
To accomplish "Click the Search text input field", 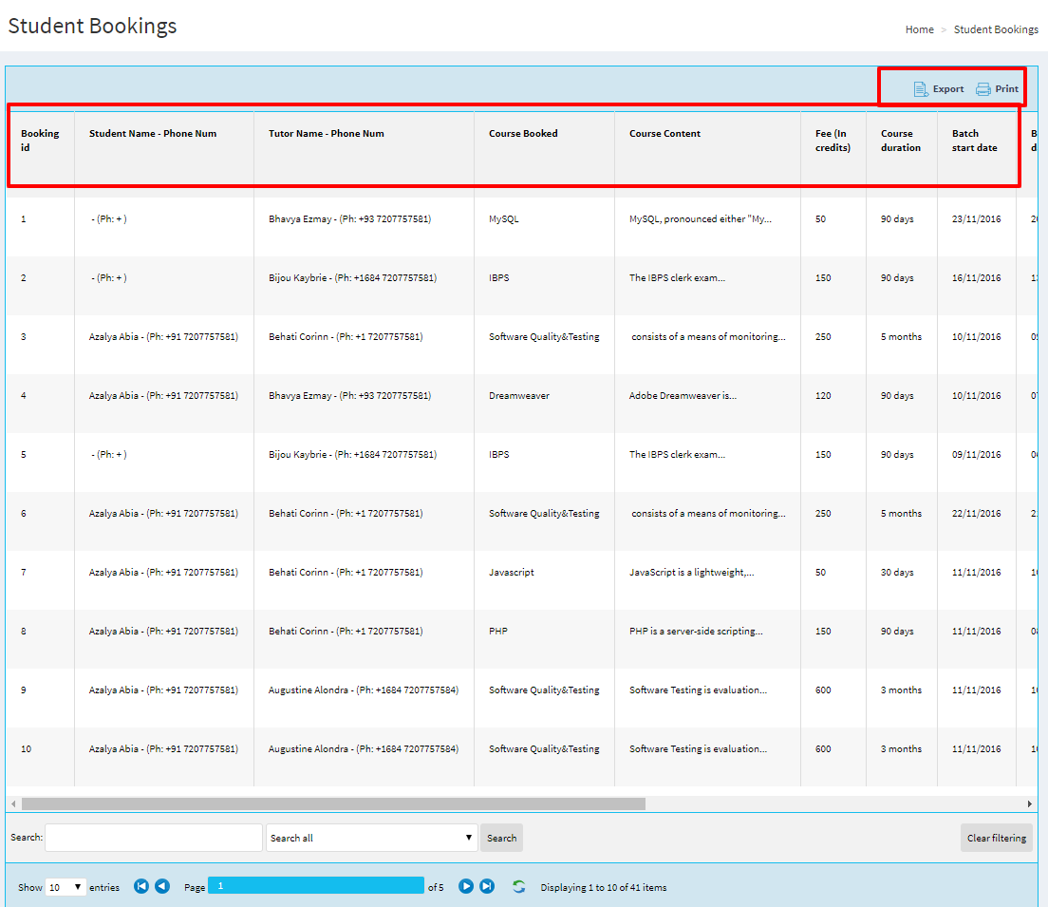I will [x=154, y=838].
